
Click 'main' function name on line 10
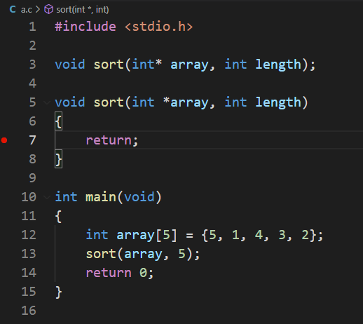[101, 197]
